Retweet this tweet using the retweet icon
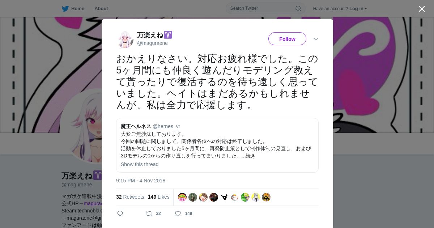434x228 pixels. click(x=149, y=214)
